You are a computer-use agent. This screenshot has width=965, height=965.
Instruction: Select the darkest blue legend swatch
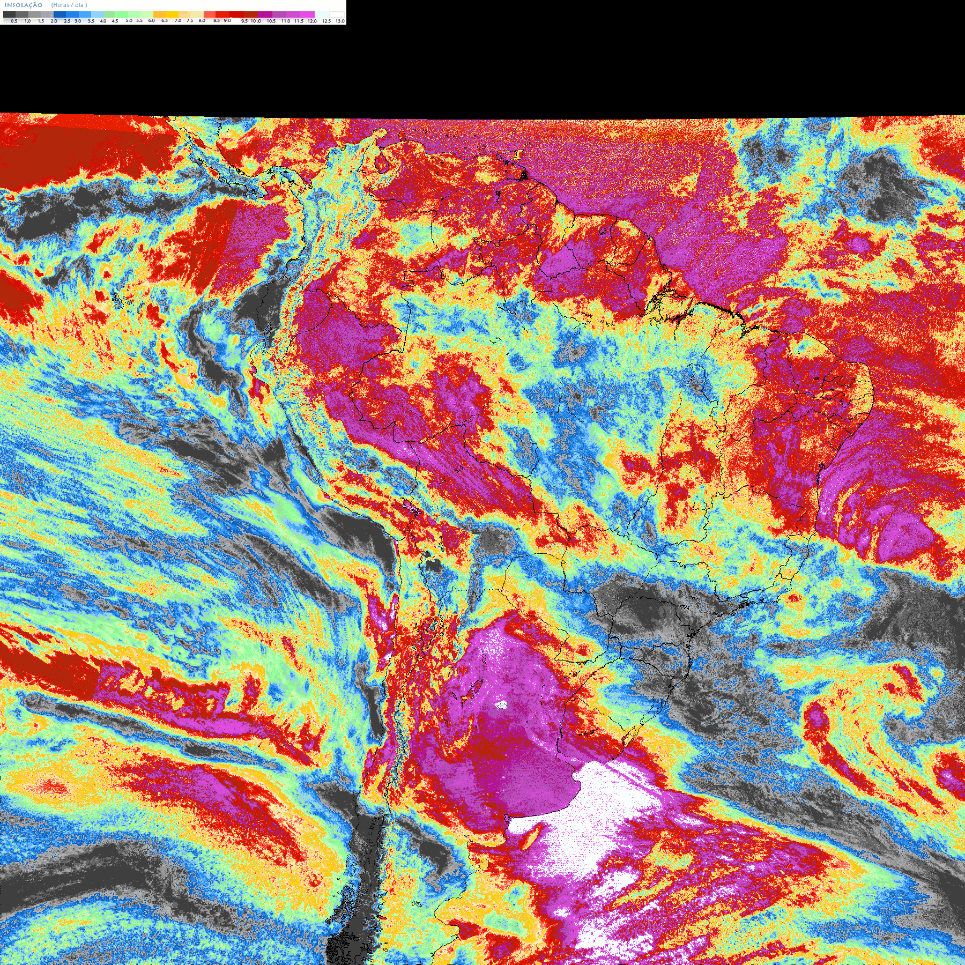pyautogui.click(x=60, y=14)
